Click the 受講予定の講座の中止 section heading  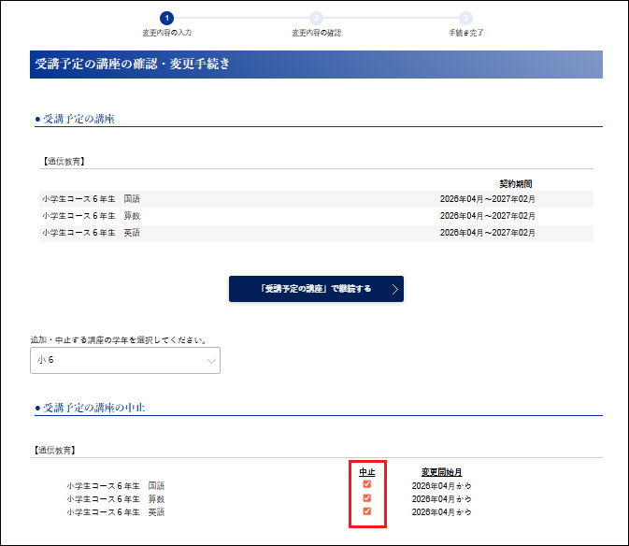tap(94, 409)
